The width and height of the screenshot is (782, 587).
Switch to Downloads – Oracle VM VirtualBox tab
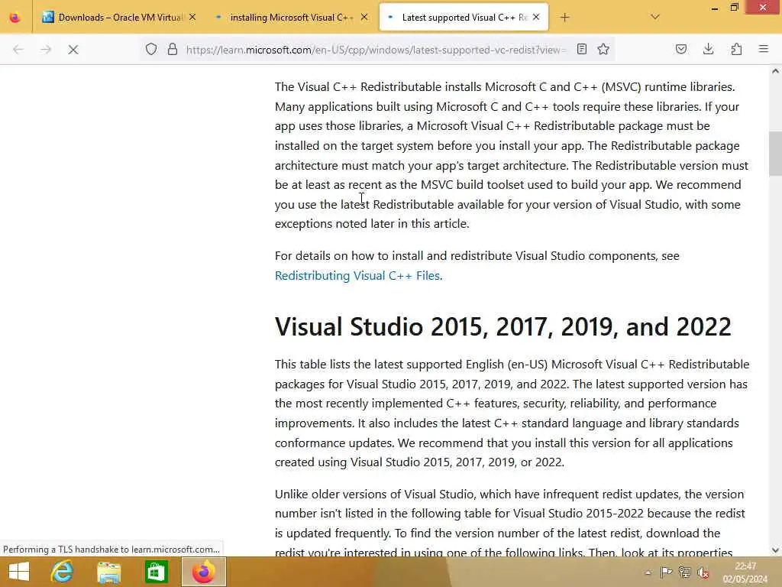pos(120,18)
